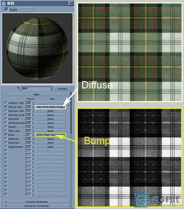
Task: Collapse the Maps rollout header
Action: [x=36, y=95]
